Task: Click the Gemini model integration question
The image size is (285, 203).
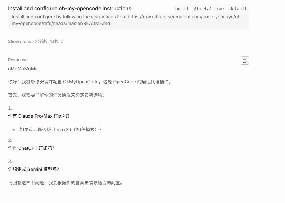Action: pos(33,169)
